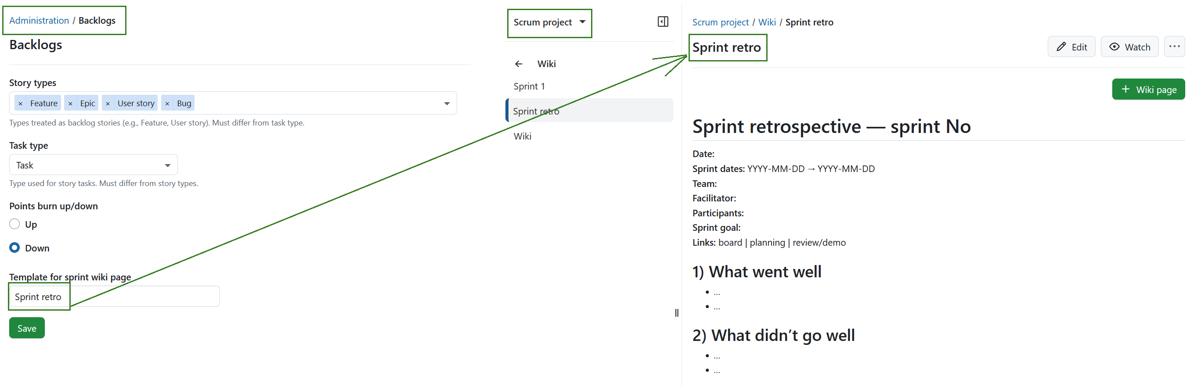Click the '2) What didn't go well' heading
This screenshot has height=387, width=1190.
773,336
